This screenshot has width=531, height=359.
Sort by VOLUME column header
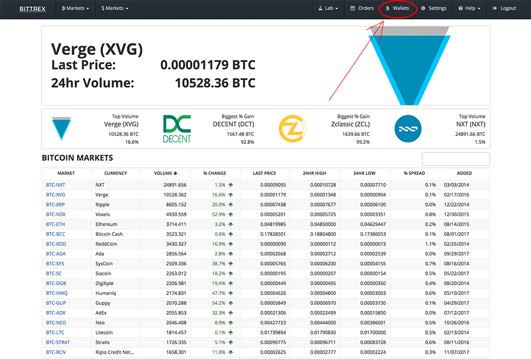point(166,173)
